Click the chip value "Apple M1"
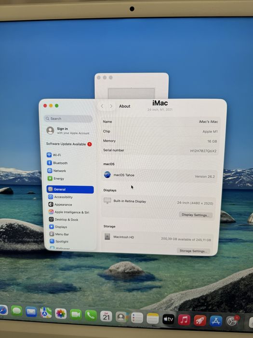 pos(210,131)
